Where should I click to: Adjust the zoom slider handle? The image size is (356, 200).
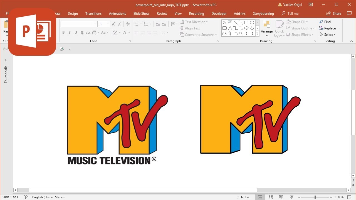[315, 197]
